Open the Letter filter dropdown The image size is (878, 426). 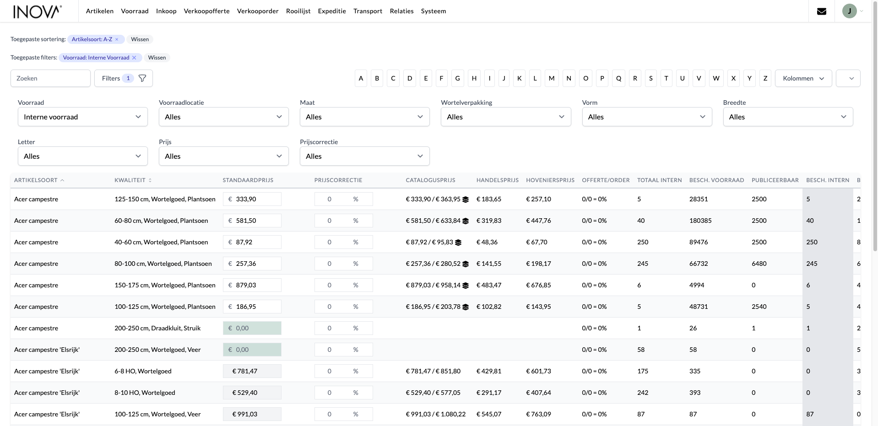coord(83,156)
